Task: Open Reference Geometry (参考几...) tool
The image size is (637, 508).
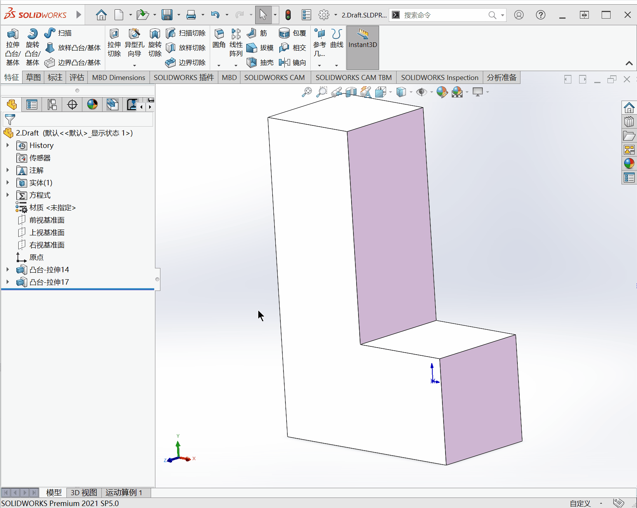Action: pos(319,43)
